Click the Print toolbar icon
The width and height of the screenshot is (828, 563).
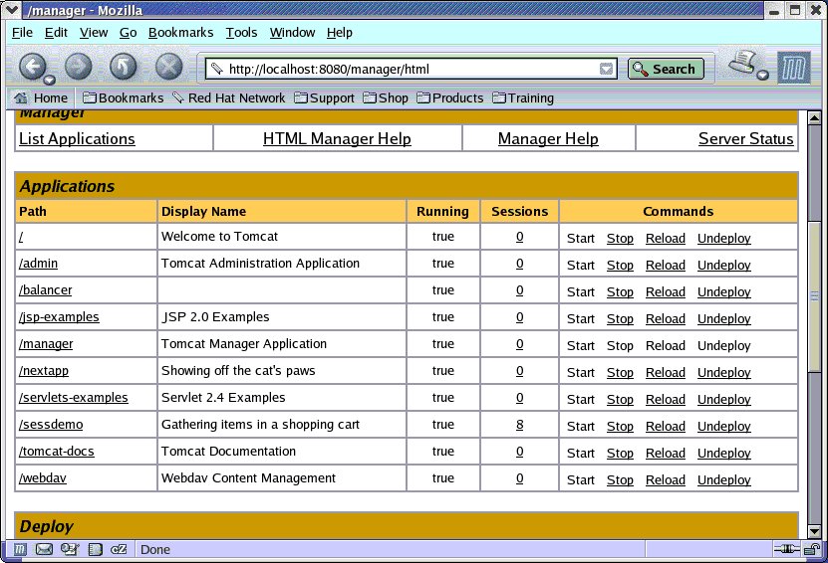(x=742, y=63)
